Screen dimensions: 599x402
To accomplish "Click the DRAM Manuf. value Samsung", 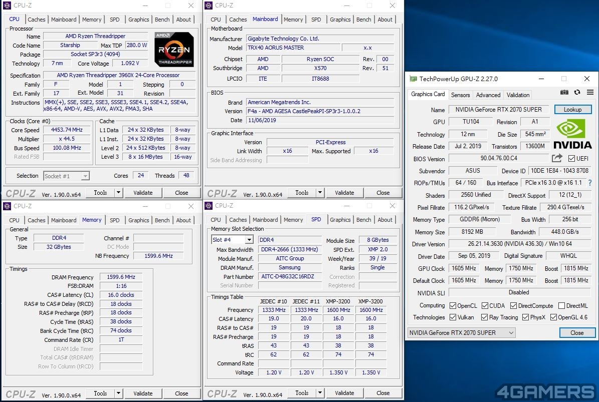I will click(290, 267).
